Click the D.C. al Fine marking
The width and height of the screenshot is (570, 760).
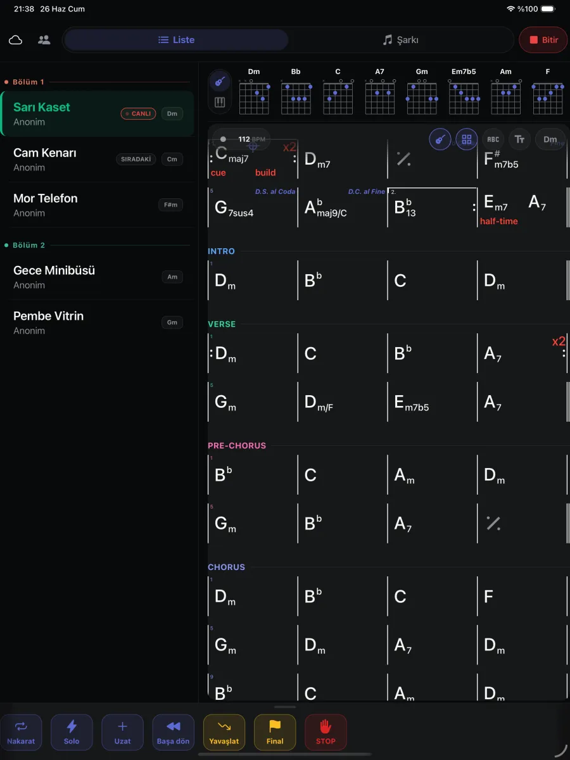tap(367, 191)
